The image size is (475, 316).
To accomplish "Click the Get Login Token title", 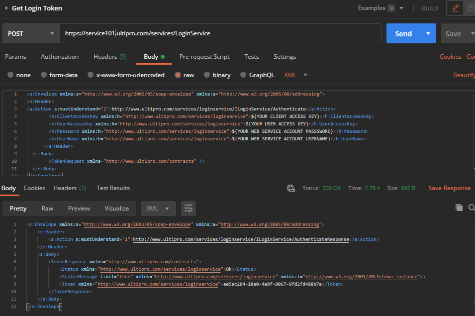I will (x=37, y=8).
